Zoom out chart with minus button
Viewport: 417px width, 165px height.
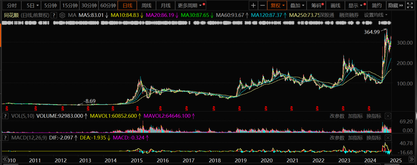tap(263, 5)
